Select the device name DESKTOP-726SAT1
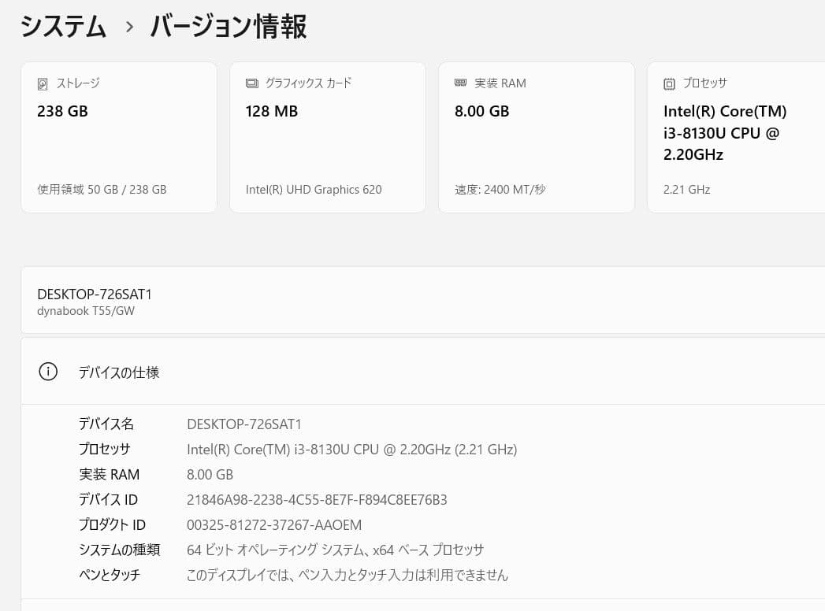The width and height of the screenshot is (825, 611). (95, 294)
